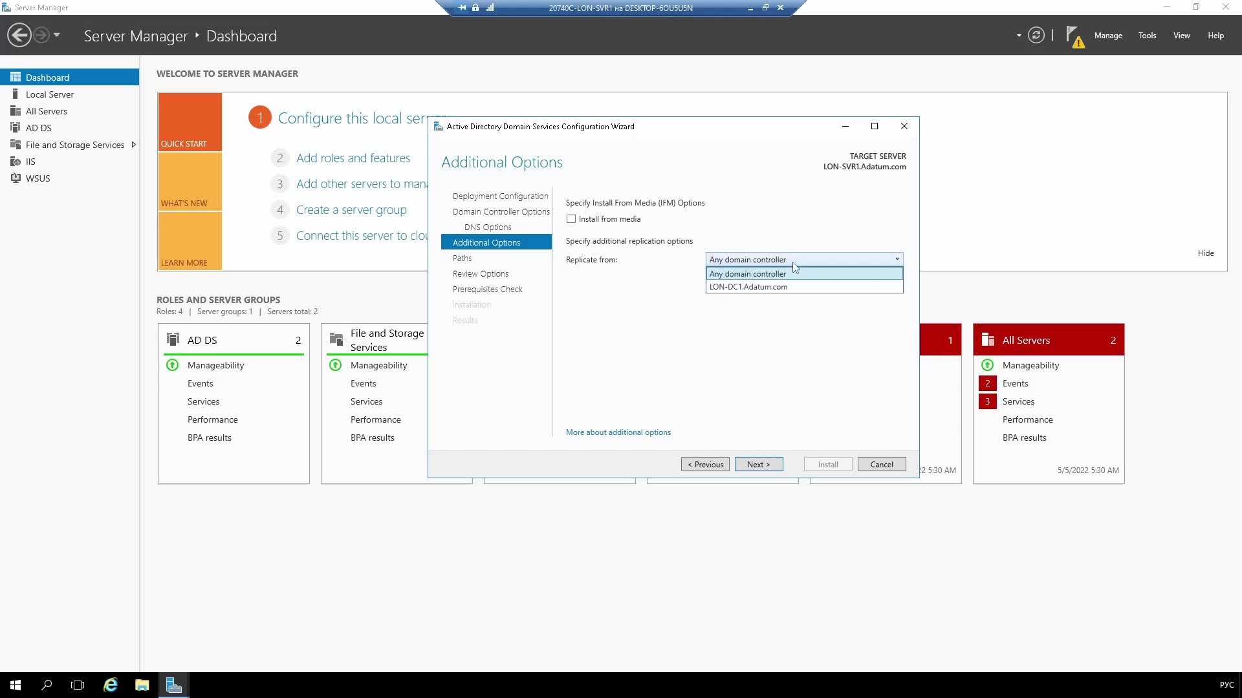Click the LEARN MORE tile
Viewport: 1242px width, 698px height.
pyautogui.click(x=190, y=241)
